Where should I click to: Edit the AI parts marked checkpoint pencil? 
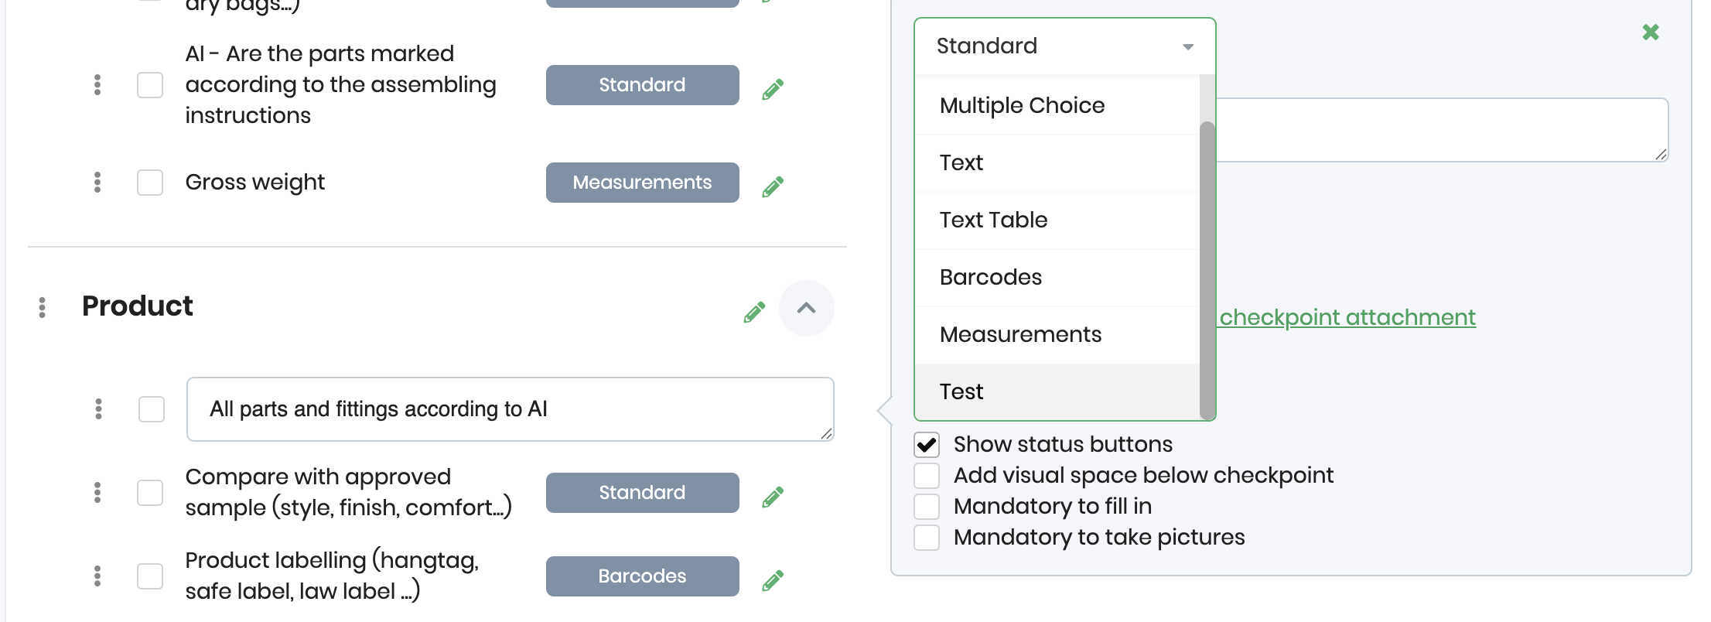[x=773, y=89]
